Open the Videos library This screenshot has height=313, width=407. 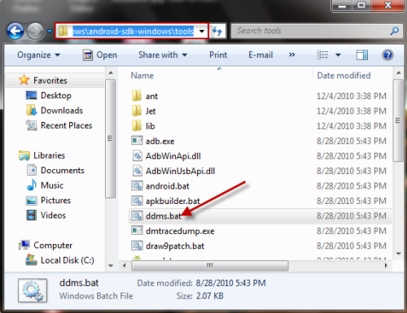pyautogui.click(x=53, y=215)
